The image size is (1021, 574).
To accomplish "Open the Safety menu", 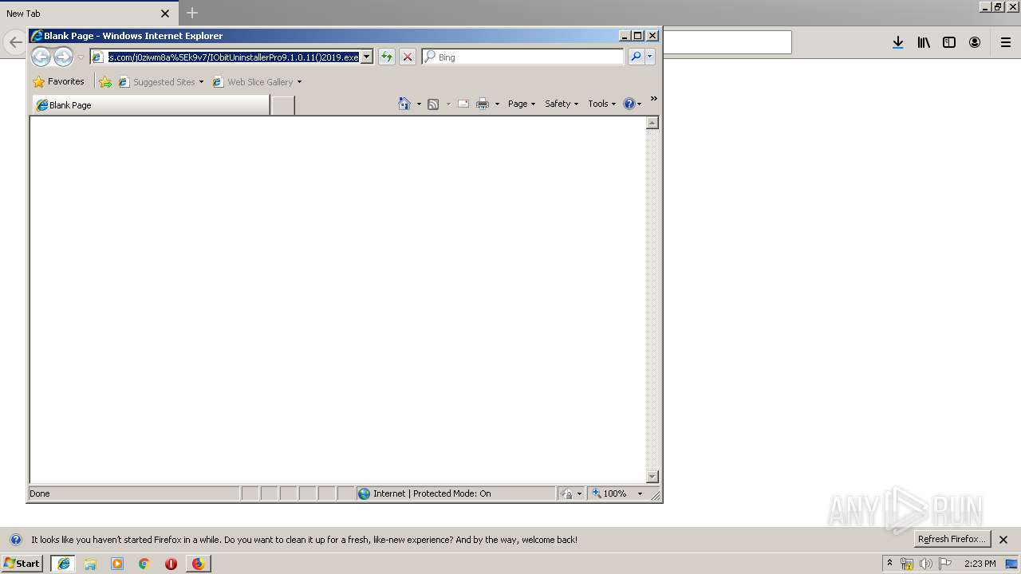I will click(x=562, y=104).
